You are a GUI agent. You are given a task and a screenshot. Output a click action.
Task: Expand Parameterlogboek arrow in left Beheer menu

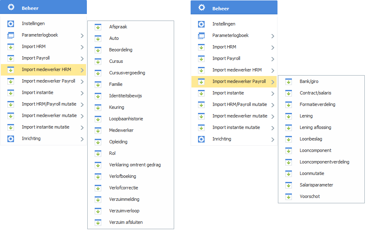pyautogui.click(x=82, y=36)
